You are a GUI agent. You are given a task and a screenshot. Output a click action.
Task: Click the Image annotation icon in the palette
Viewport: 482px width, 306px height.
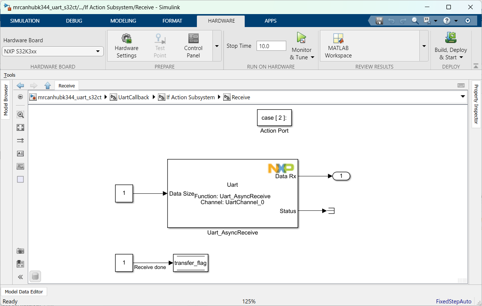(20, 166)
